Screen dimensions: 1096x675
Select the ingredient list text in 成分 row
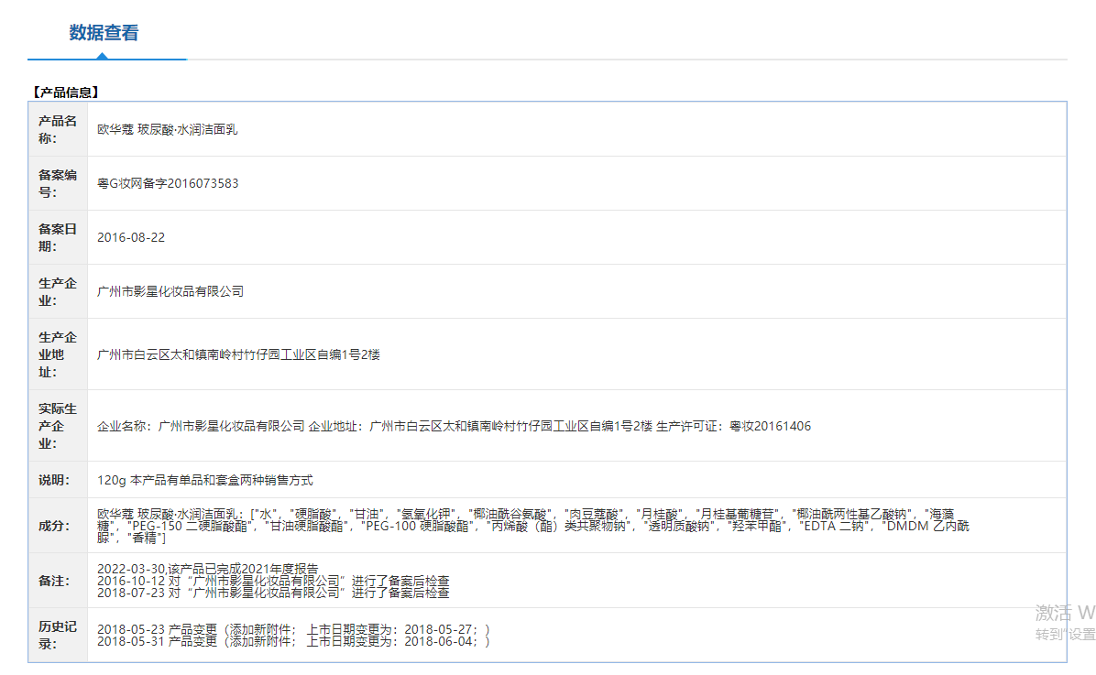[532, 526]
